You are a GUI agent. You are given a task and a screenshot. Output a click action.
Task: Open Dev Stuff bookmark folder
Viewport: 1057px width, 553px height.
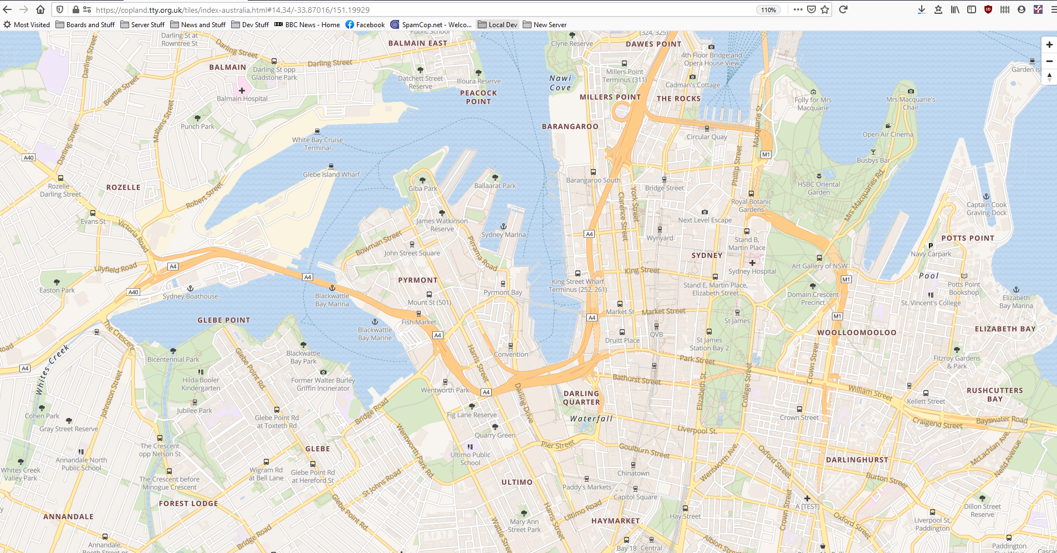250,25
